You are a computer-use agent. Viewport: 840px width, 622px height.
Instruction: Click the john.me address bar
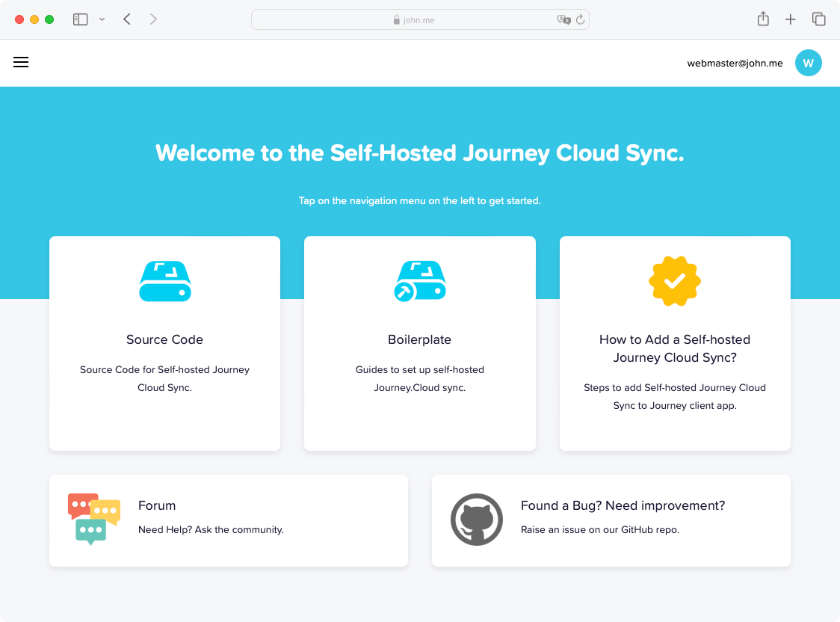[x=420, y=19]
